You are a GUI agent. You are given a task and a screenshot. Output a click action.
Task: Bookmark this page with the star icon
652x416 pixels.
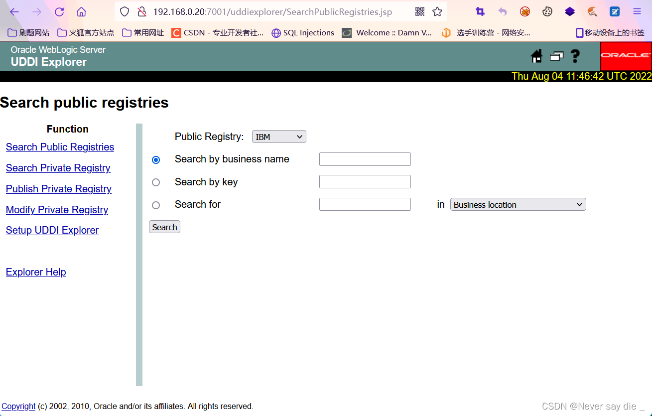437,11
